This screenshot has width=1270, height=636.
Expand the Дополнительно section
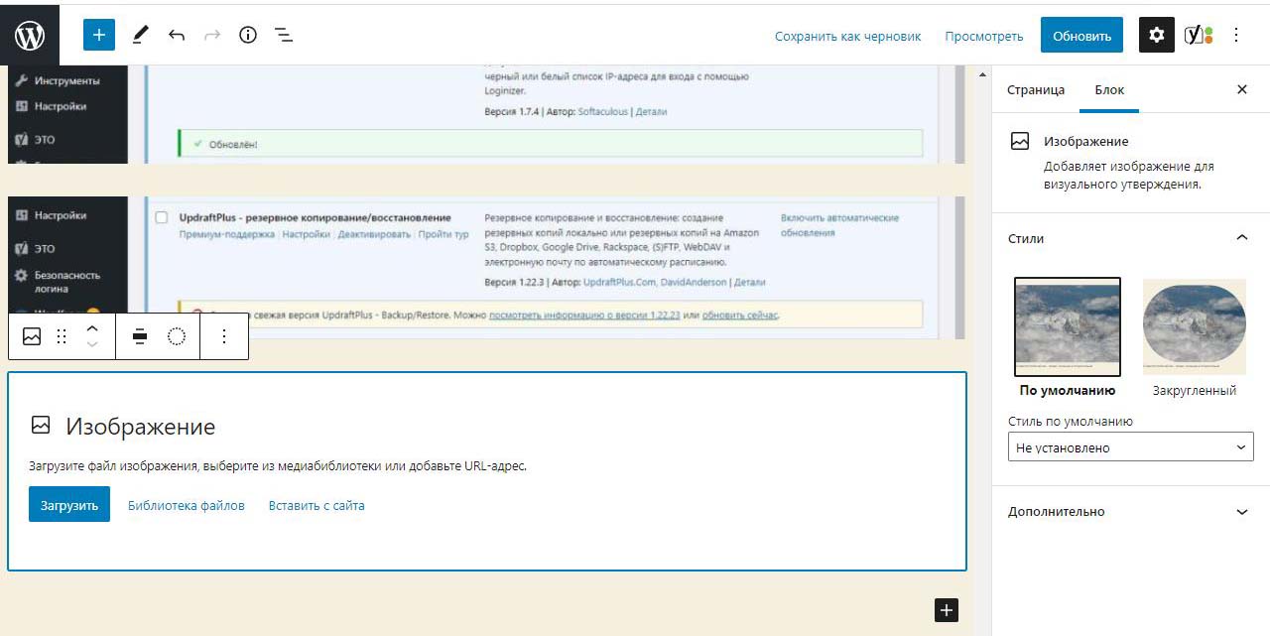click(1241, 512)
